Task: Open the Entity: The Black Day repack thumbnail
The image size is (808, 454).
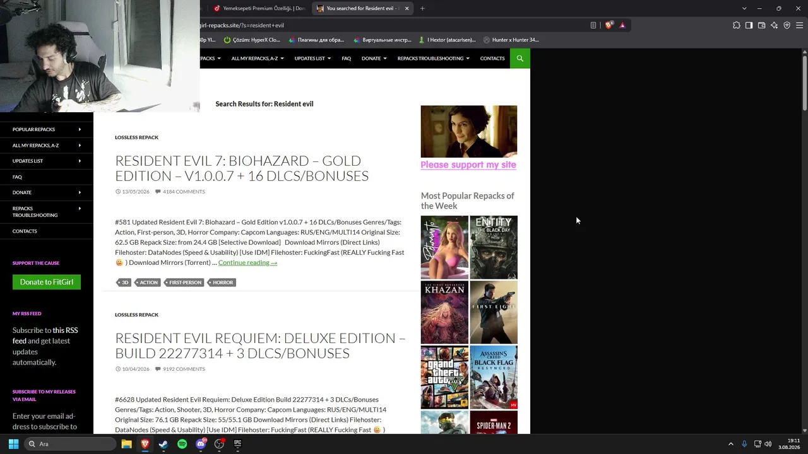Action: (494, 247)
